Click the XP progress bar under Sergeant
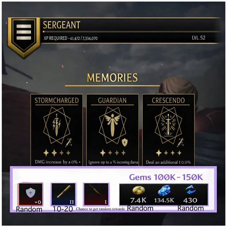Viewport: 227px width, 227px height. (x=131, y=32)
